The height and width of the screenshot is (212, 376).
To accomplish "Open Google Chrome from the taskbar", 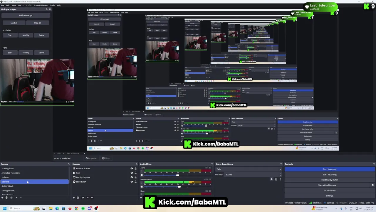I will pos(76,208).
